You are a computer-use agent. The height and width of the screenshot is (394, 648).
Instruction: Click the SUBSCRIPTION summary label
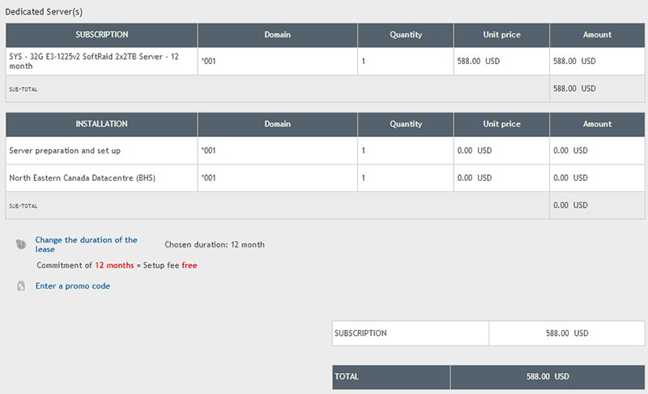click(x=360, y=333)
